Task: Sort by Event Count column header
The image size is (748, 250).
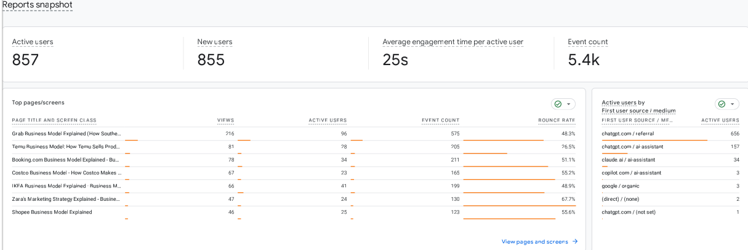Action: click(x=440, y=120)
